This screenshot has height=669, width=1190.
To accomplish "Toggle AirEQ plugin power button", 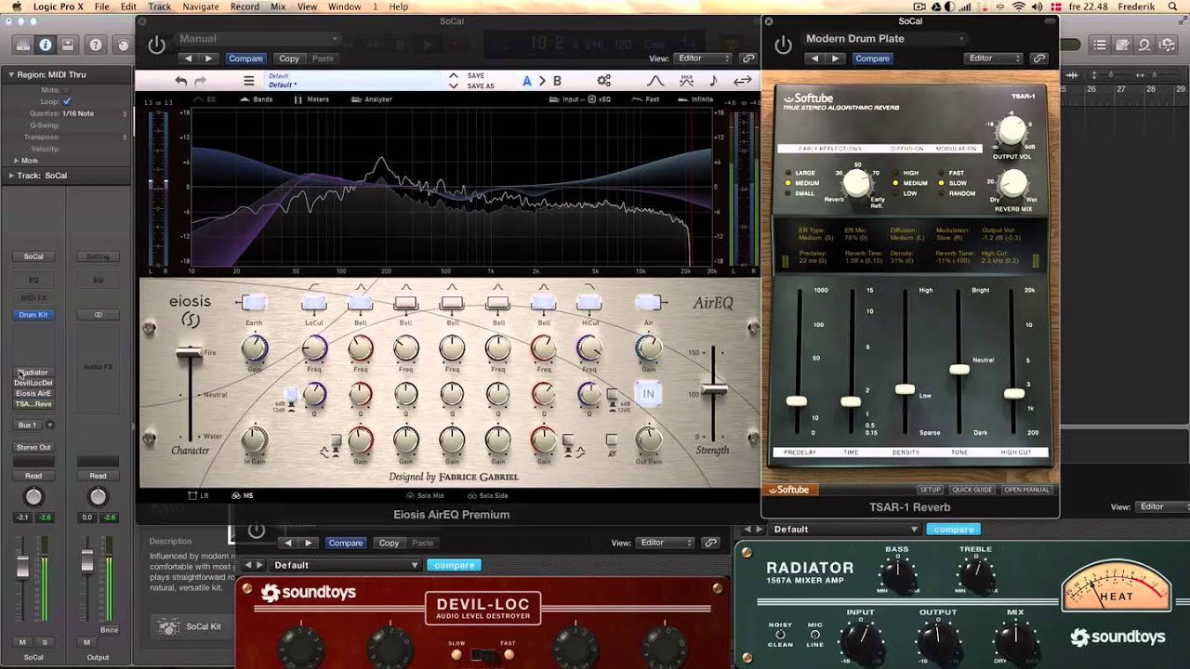I will 156,44.
